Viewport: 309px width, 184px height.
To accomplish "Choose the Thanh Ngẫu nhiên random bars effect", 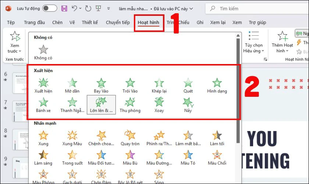I will coord(72,105).
